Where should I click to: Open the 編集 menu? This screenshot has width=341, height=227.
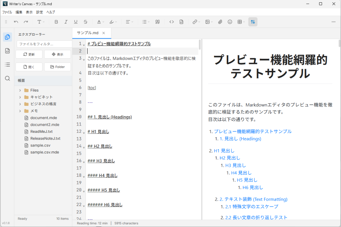tap(19, 12)
